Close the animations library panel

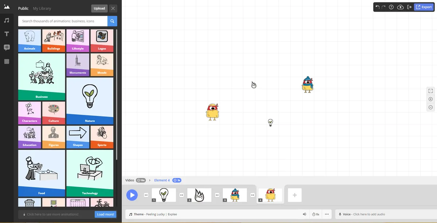click(113, 8)
